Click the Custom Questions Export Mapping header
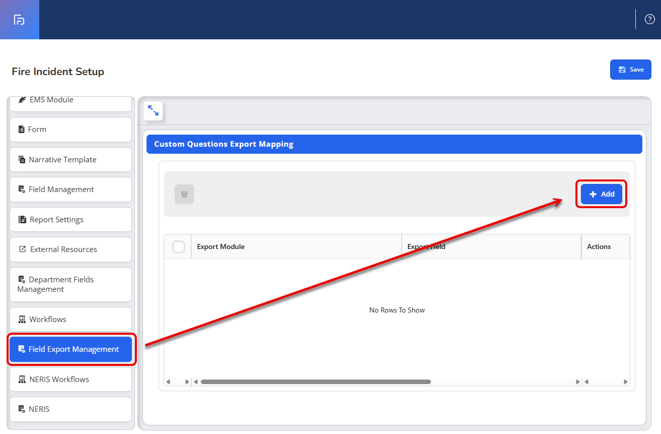 (x=394, y=144)
